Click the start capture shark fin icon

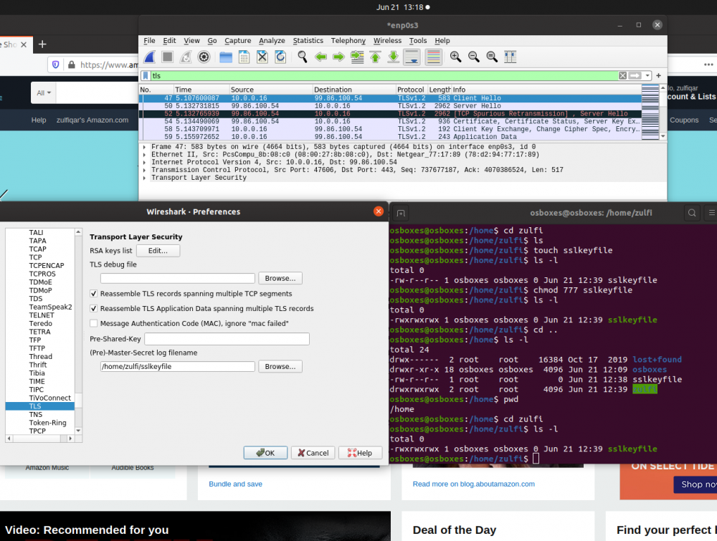tap(149, 57)
